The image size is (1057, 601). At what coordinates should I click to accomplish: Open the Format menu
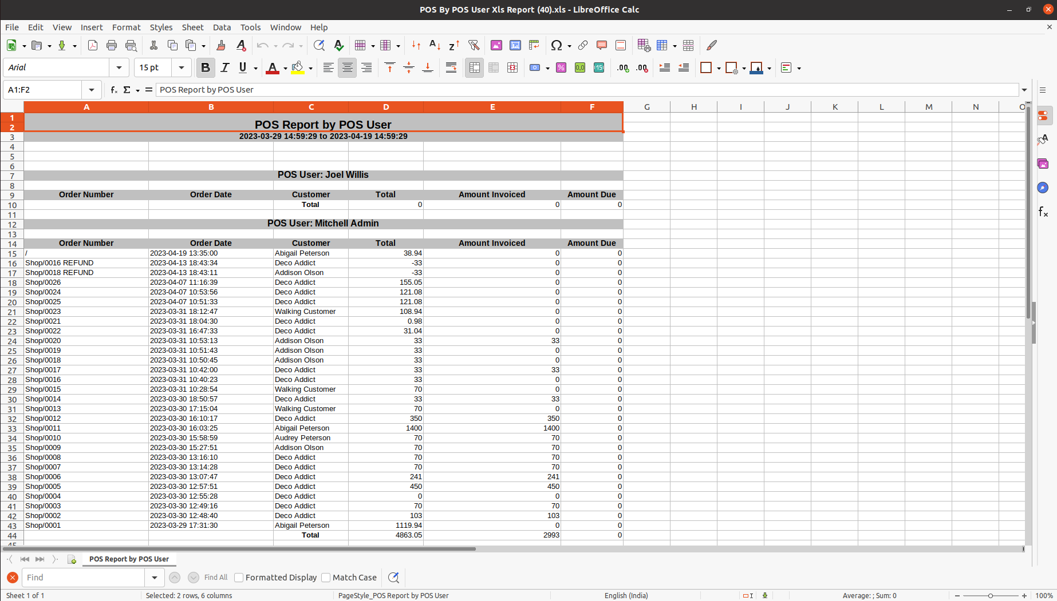pos(126,27)
